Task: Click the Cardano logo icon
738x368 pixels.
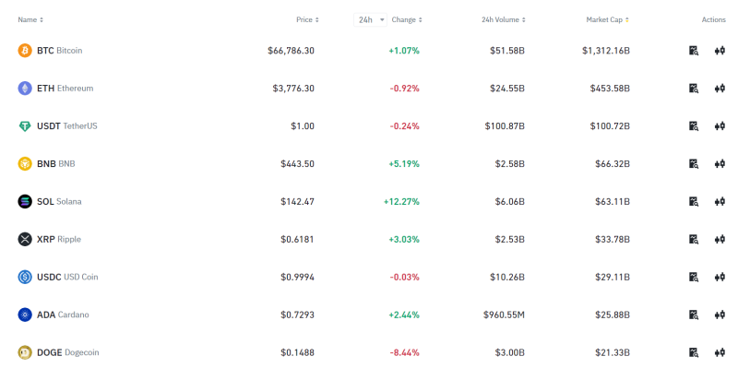Action: click(25, 315)
